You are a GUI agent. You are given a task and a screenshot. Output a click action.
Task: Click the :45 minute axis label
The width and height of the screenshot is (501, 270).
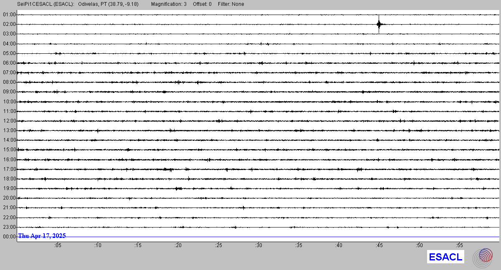coord(379,246)
